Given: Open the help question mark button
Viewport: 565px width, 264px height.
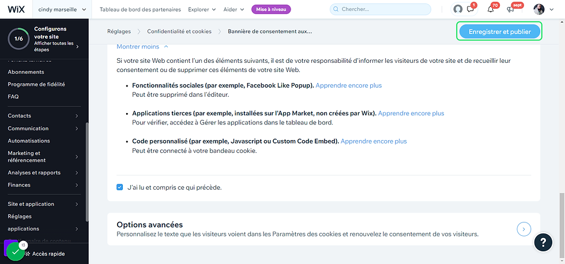Looking at the screenshot, I should (x=543, y=243).
